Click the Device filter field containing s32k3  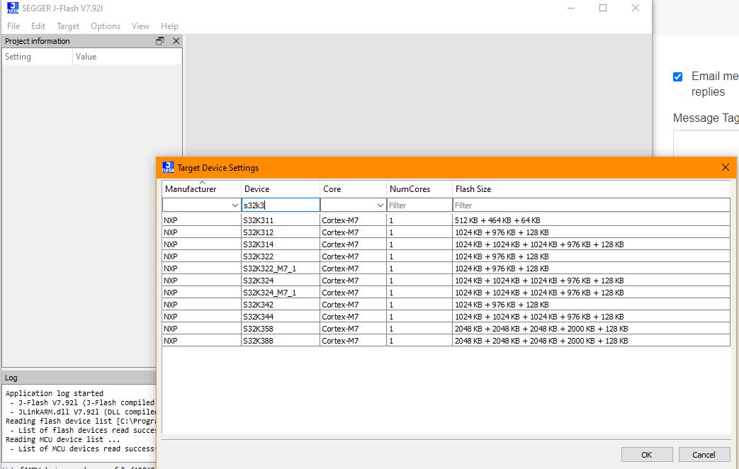pos(280,205)
